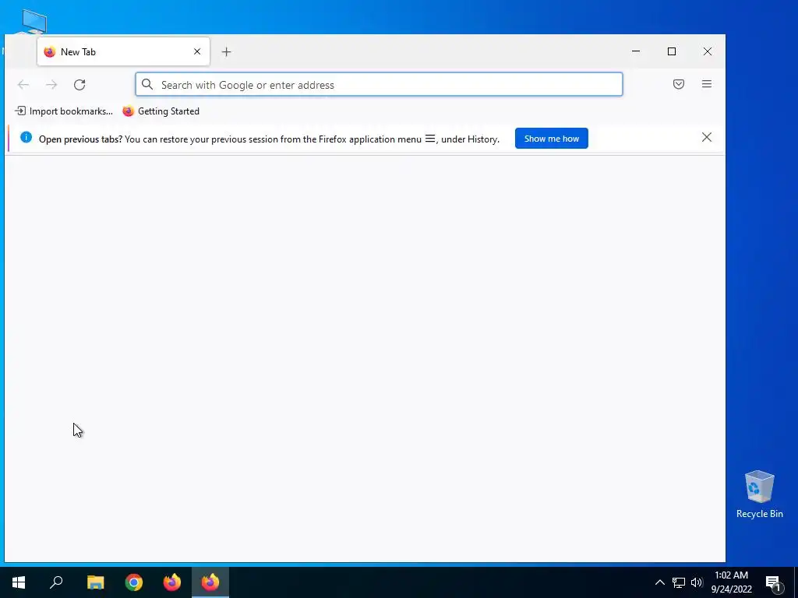Launch Google Chrome from taskbar
Image resolution: width=798 pixels, height=598 pixels.
134,582
